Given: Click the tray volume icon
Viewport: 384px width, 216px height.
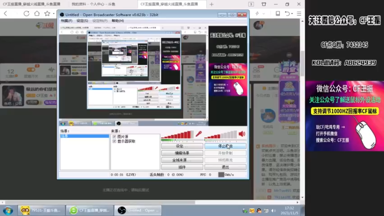Looking at the screenshot, I should (274, 211).
